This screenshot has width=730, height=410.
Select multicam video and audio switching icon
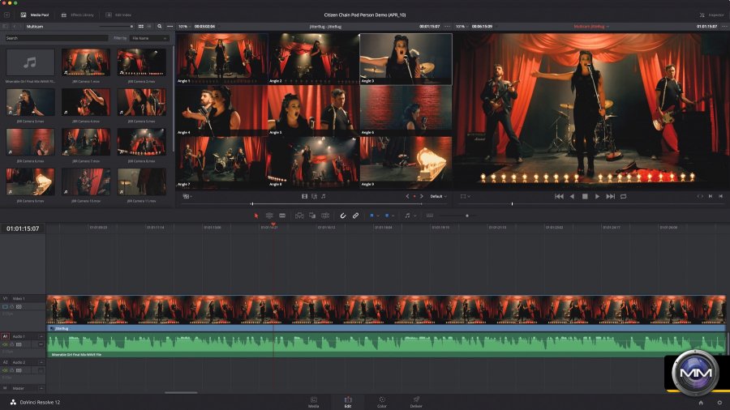click(314, 197)
